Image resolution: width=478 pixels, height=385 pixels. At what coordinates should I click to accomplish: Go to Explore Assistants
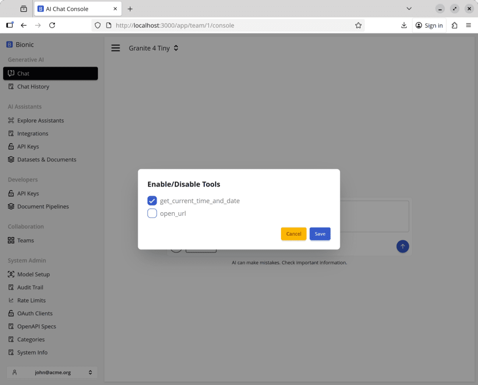(x=40, y=120)
